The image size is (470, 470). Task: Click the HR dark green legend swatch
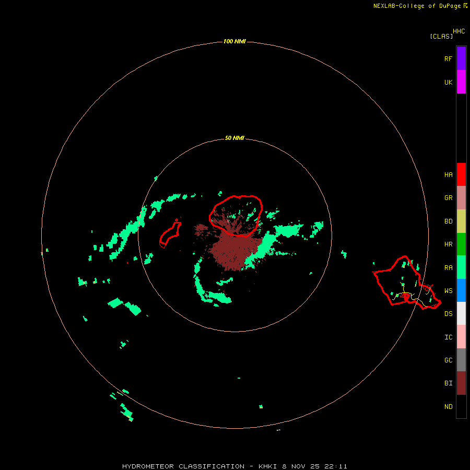(x=461, y=244)
